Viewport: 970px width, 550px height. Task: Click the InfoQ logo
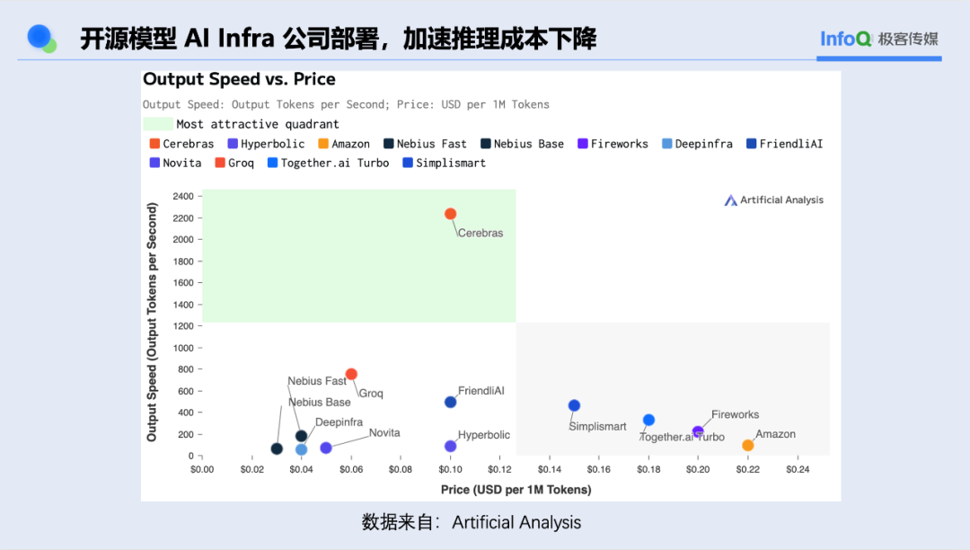coord(844,39)
